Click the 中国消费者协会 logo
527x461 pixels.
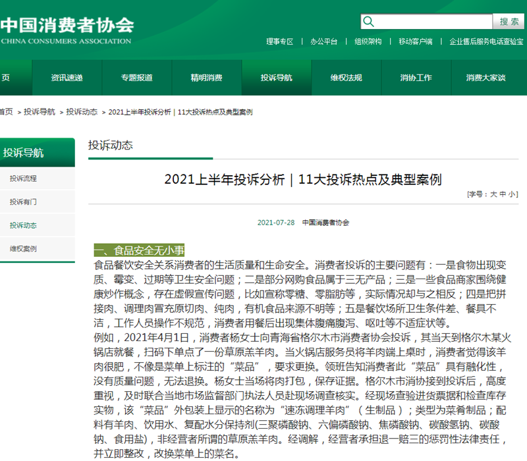[x=67, y=30]
